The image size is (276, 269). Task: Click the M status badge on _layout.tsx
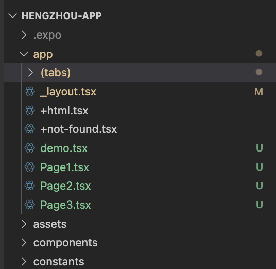click(258, 91)
